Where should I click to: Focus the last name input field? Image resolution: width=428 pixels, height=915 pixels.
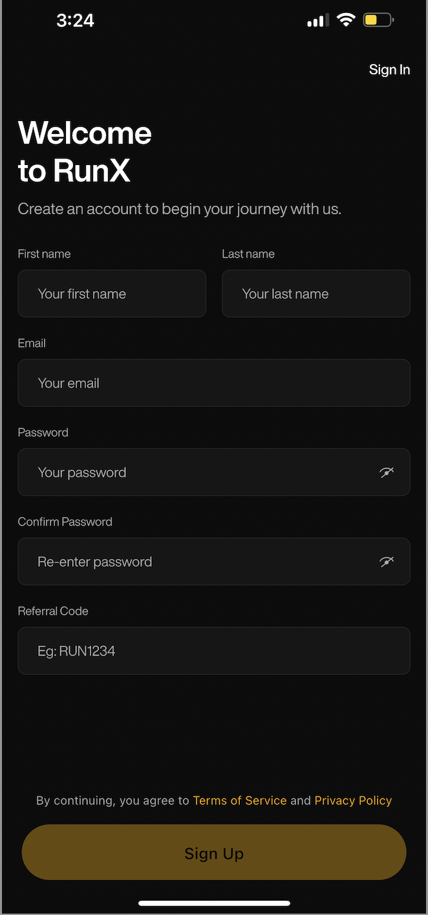click(316, 294)
